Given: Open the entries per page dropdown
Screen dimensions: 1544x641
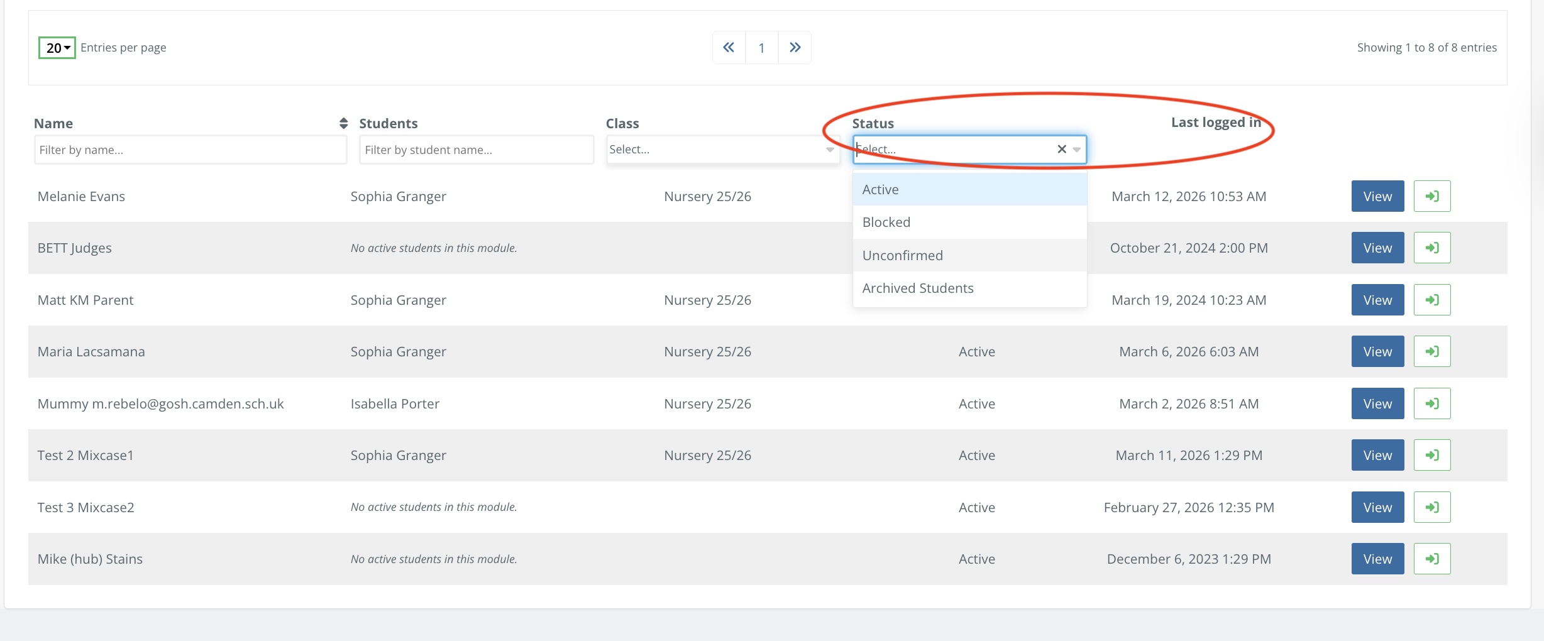Looking at the screenshot, I should click(x=57, y=48).
